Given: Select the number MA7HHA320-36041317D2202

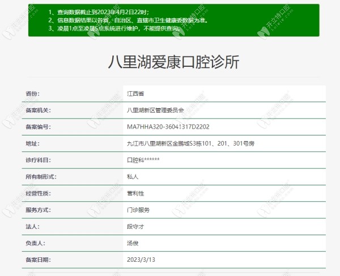Looking at the screenshot, I should click(x=168, y=127).
